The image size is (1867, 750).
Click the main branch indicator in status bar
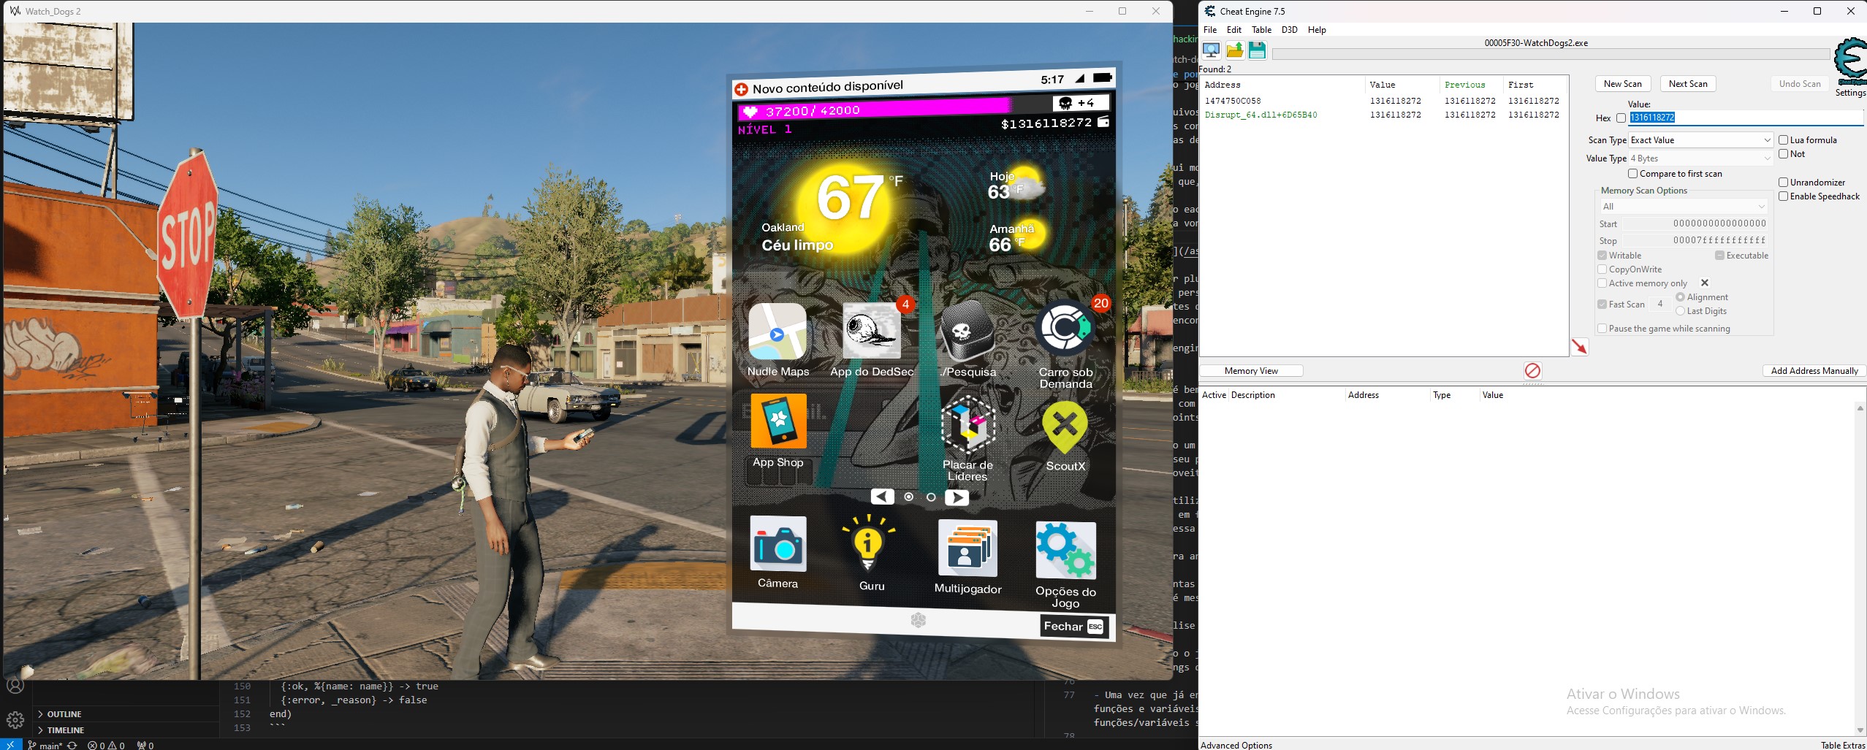[46, 745]
